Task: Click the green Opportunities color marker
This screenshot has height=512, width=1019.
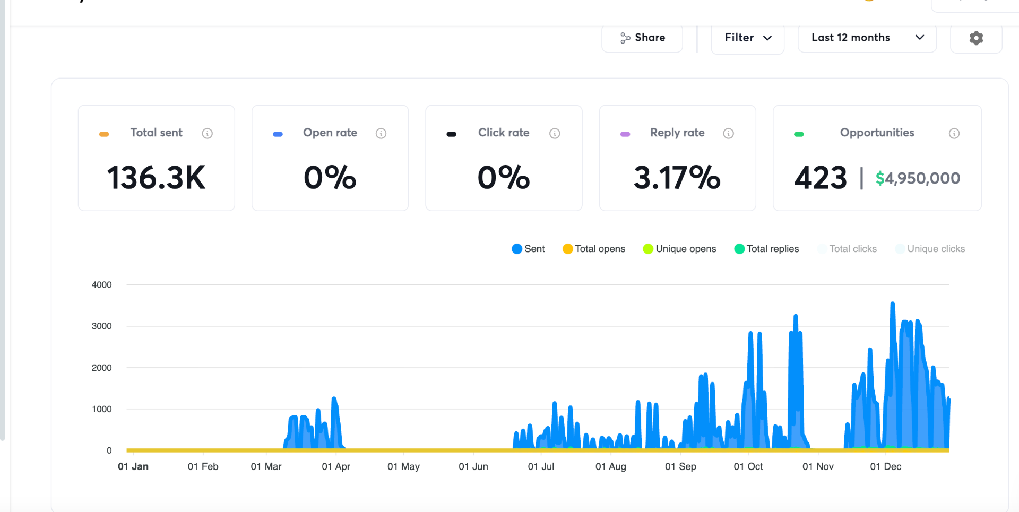Action: [x=799, y=134]
